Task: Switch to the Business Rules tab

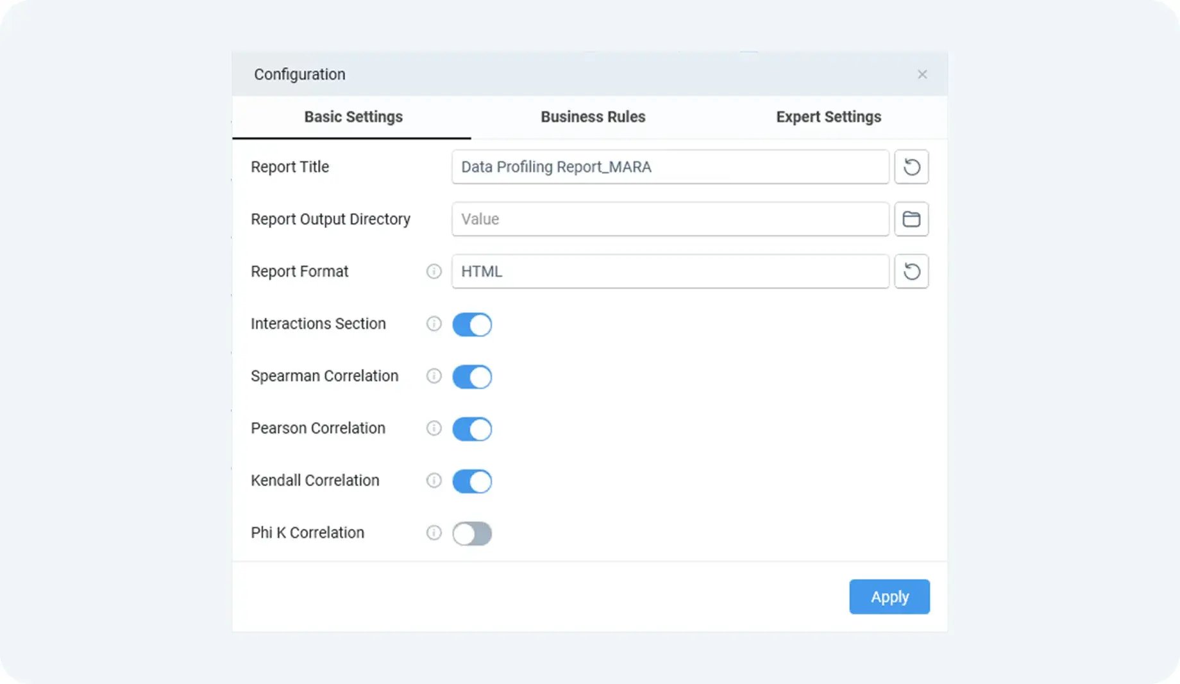Action: pos(593,117)
